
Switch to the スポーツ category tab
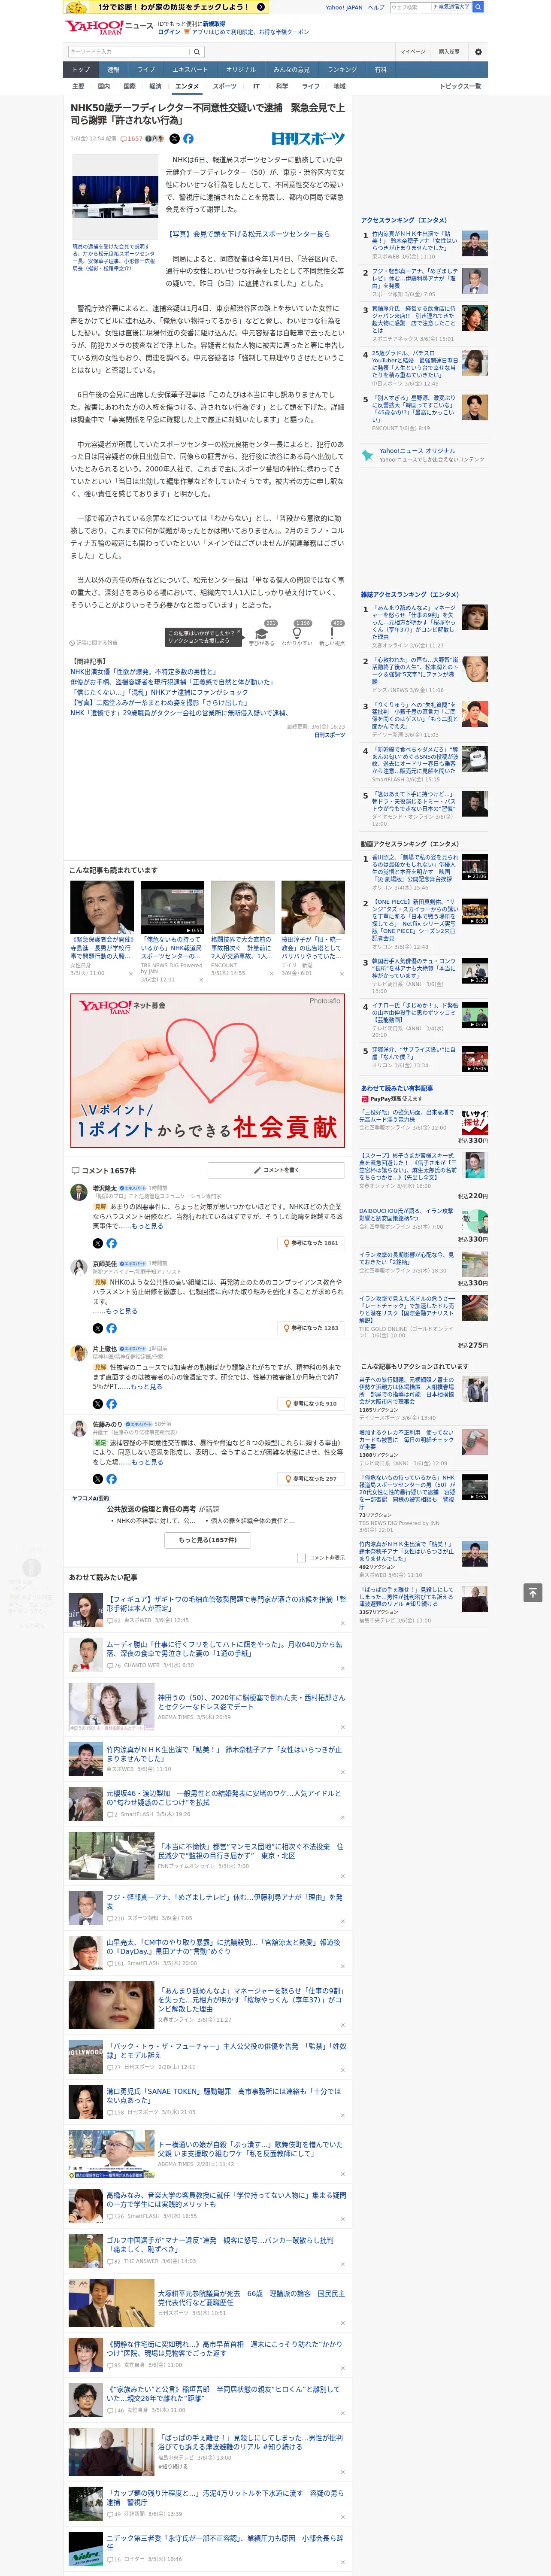225,86
